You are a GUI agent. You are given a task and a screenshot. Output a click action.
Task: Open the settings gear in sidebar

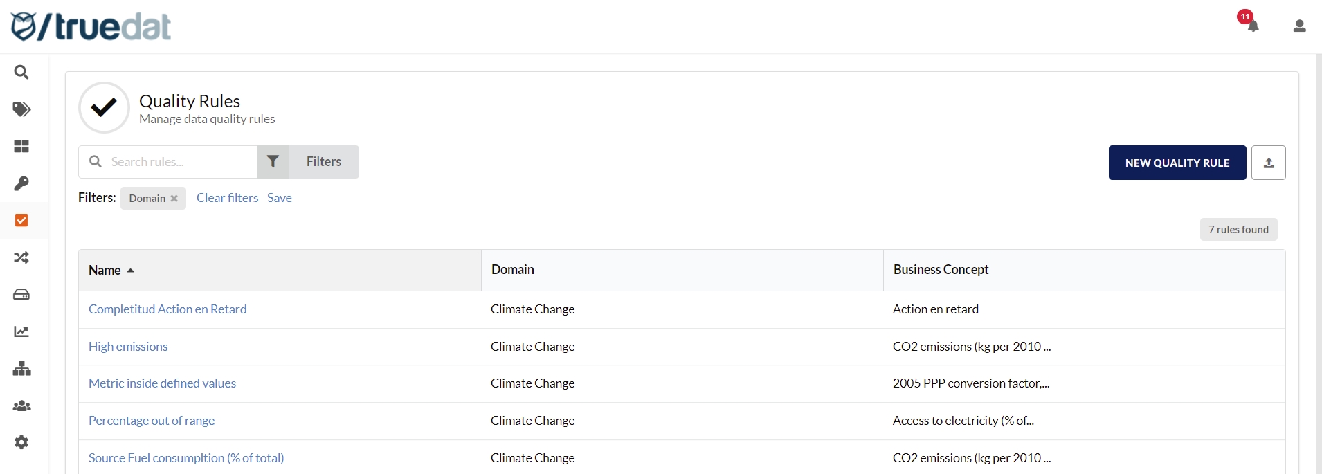21,442
